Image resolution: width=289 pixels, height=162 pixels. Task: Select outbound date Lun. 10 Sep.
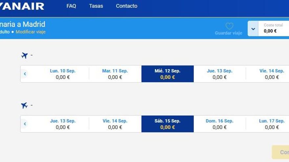coord(63,74)
